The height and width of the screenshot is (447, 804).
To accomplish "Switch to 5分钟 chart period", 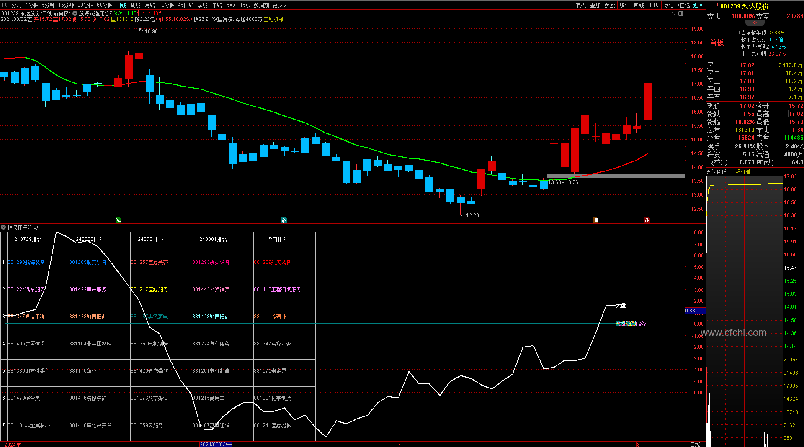I will (48, 5).
